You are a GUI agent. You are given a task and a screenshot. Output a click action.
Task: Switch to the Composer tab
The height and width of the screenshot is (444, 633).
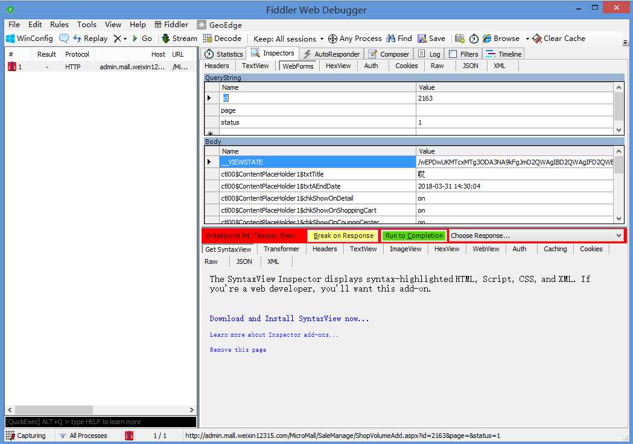click(389, 54)
